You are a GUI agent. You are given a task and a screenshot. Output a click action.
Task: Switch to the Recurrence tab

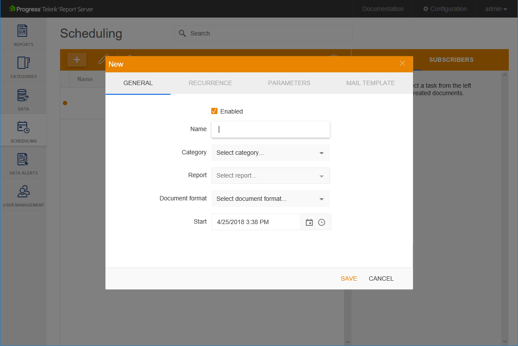click(210, 83)
